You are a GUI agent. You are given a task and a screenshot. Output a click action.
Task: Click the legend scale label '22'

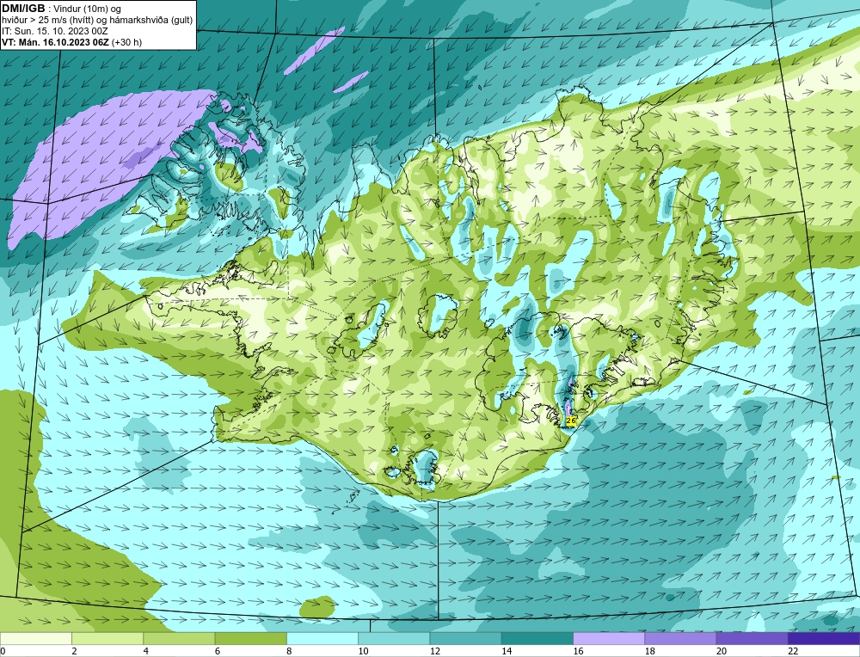click(793, 651)
